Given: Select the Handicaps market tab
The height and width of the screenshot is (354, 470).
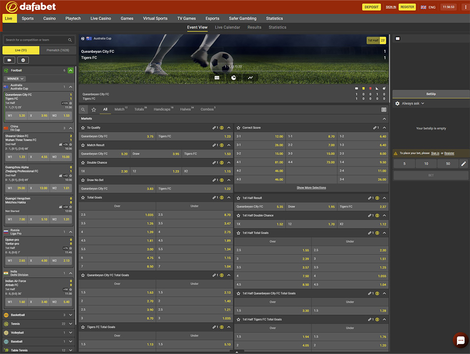Looking at the screenshot, I should tap(164, 109).
